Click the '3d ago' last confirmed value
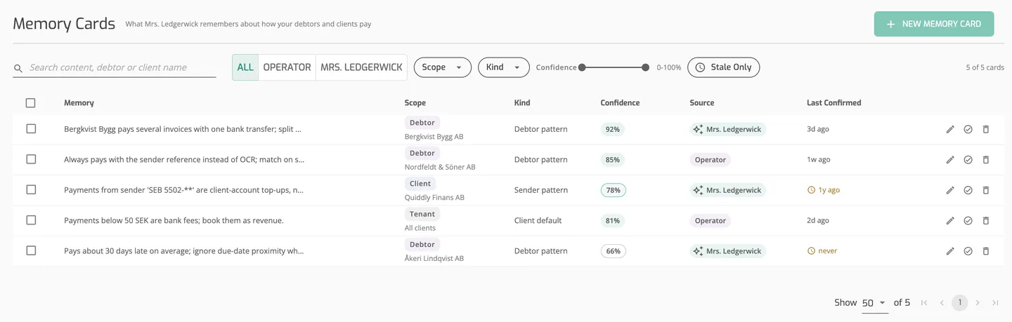This screenshot has height=322, width=1012. point(818,129)
